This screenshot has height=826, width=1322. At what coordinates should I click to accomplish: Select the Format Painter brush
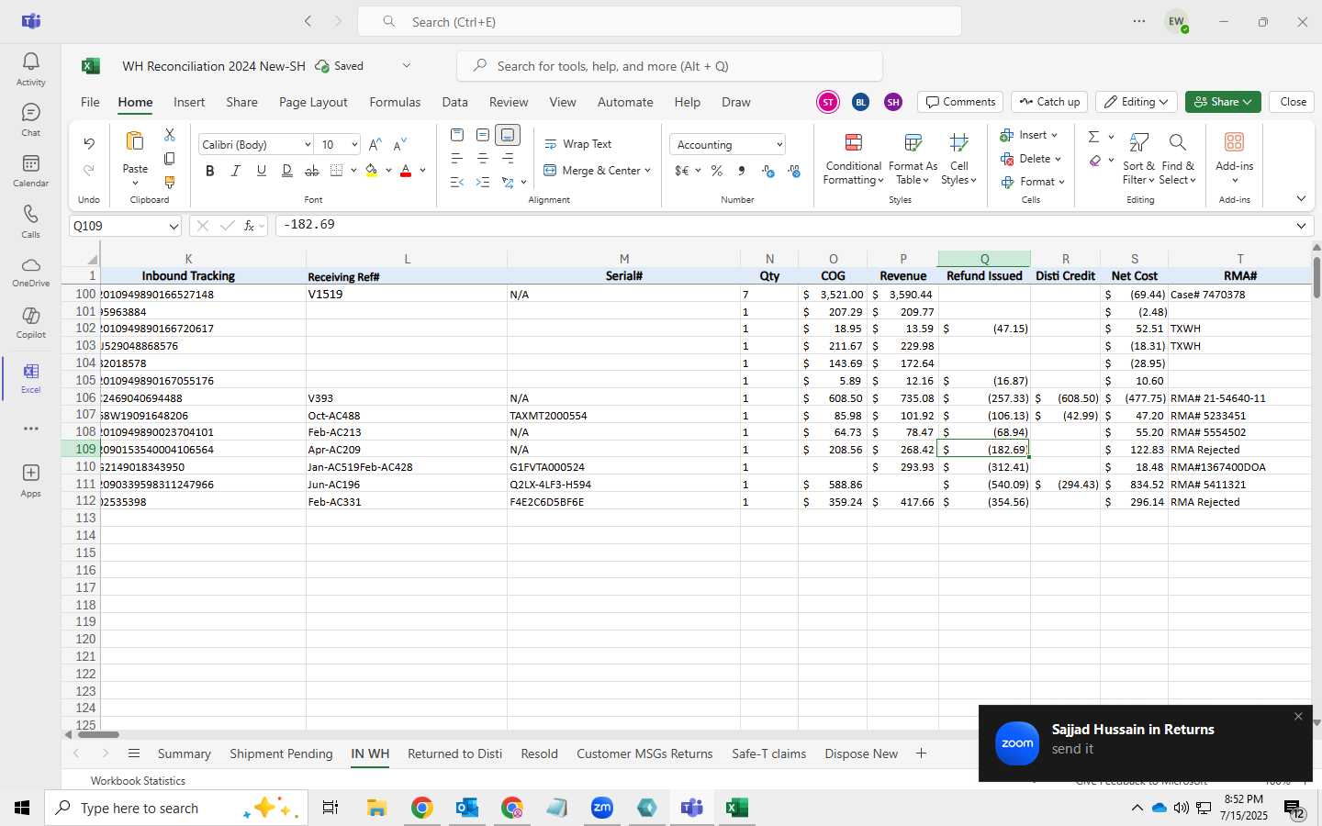pos(169,183)
